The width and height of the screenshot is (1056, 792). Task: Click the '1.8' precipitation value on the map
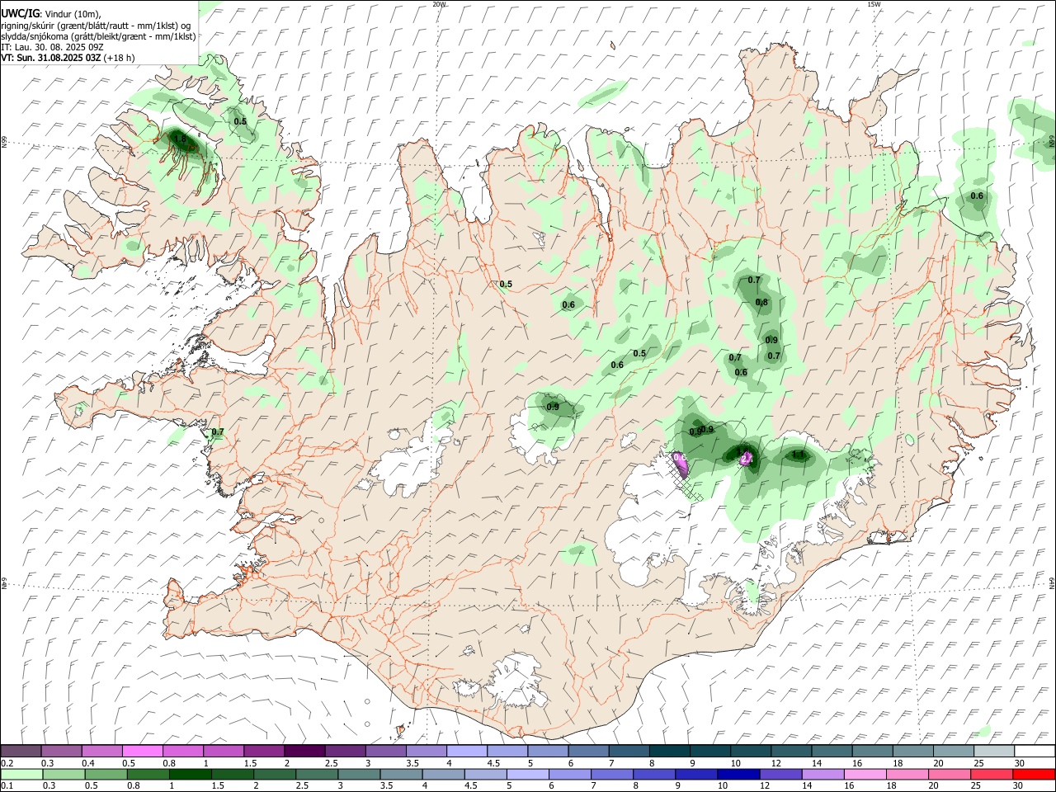tap(179, 139)
